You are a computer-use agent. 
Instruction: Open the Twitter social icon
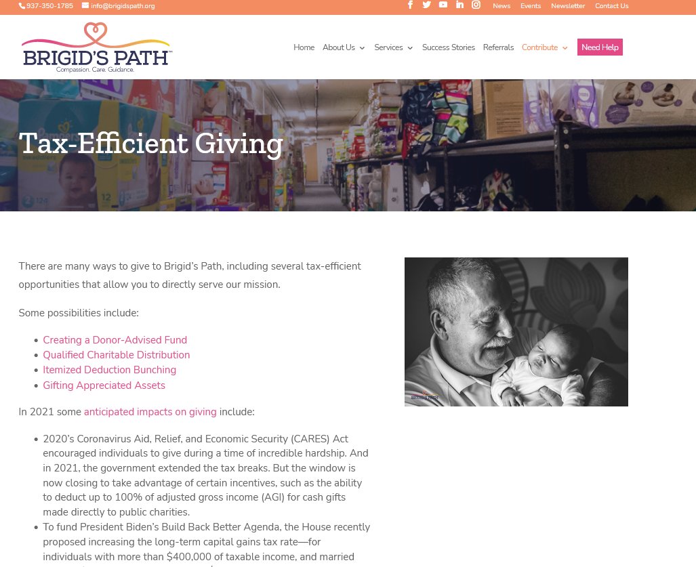[x=426, y=5]
